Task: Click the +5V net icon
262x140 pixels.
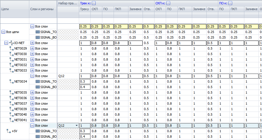Action: coord(9,131)
